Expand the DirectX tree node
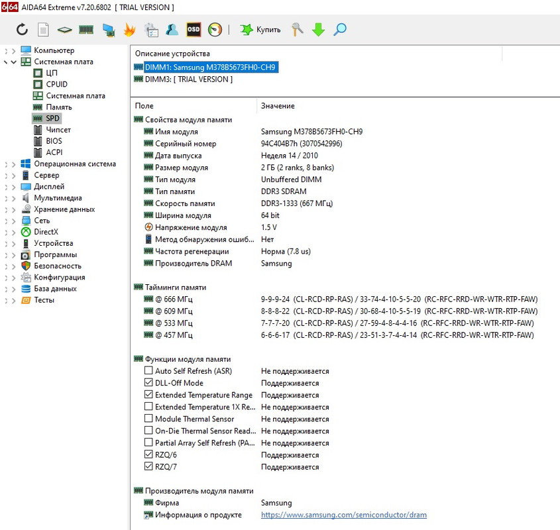The width and height of the screenshot is (560, 530). point(13,233)
